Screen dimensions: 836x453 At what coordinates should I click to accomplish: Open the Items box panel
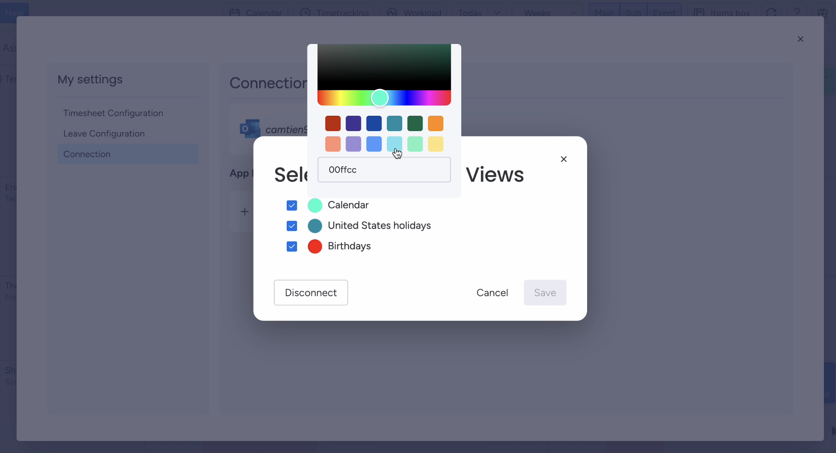coord(722,12)
